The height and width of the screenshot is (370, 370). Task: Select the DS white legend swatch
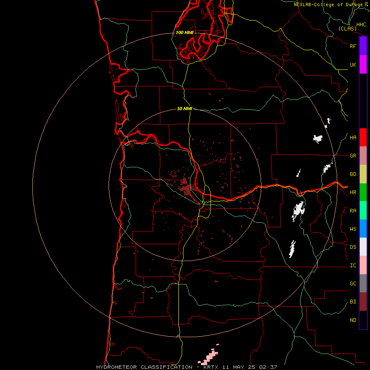point(363,247)
